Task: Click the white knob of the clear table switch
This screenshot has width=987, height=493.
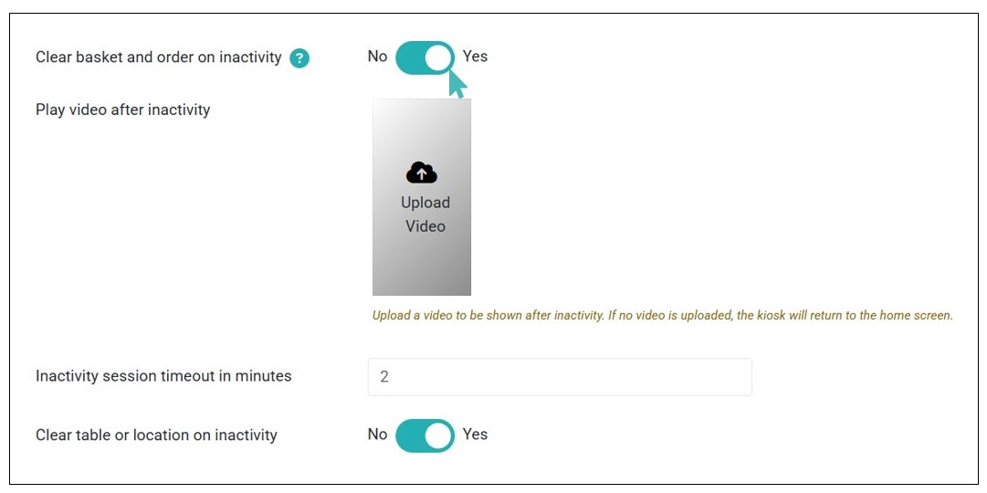Action: point(439,435)
